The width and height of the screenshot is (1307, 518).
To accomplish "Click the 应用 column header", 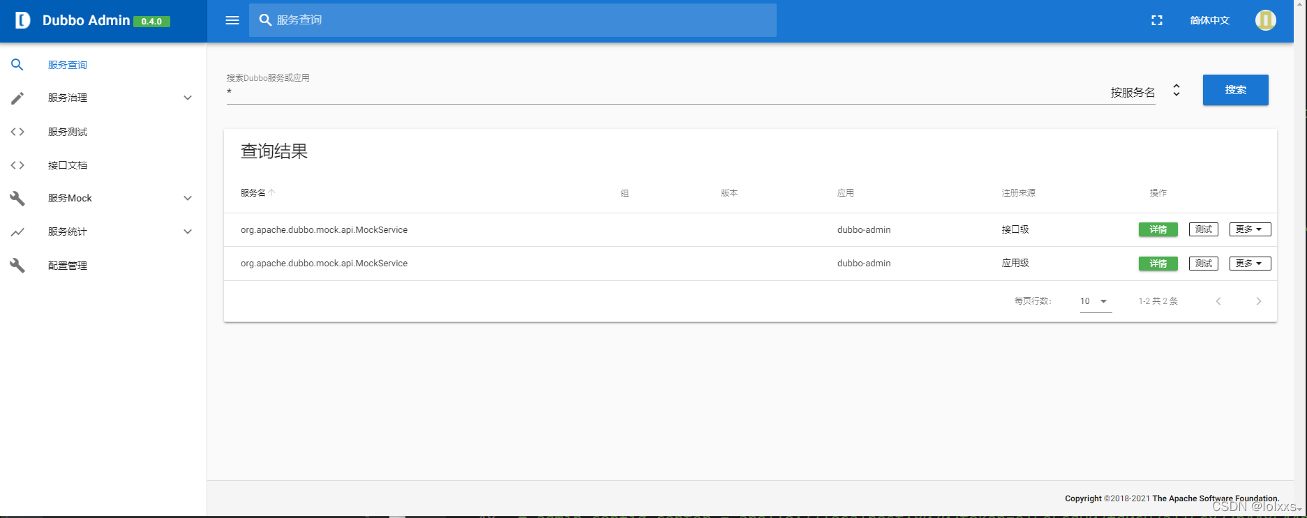I will (846, 193).
